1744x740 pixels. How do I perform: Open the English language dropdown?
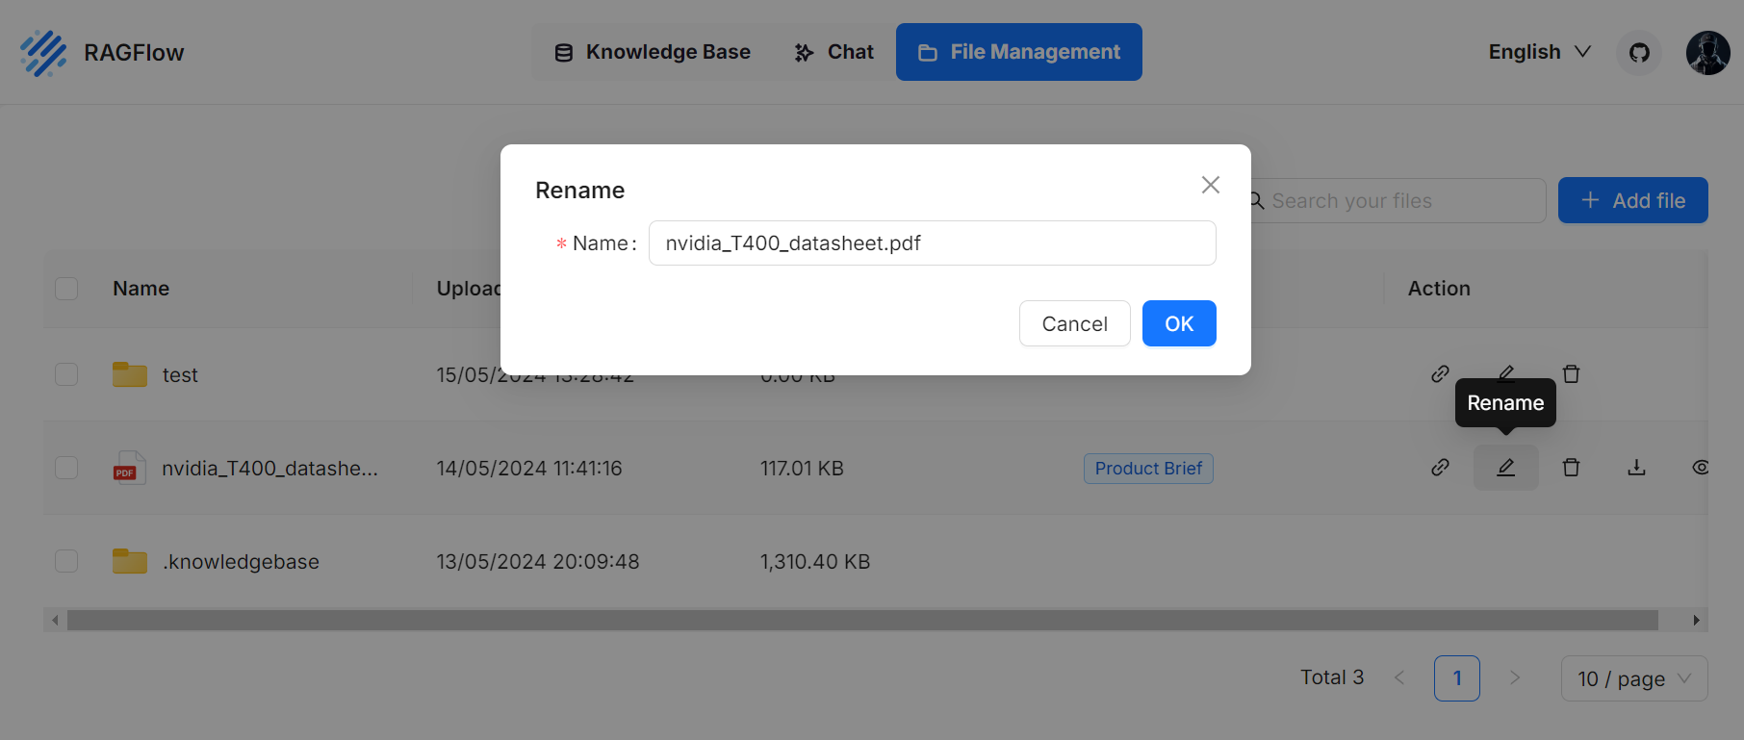1539,52
